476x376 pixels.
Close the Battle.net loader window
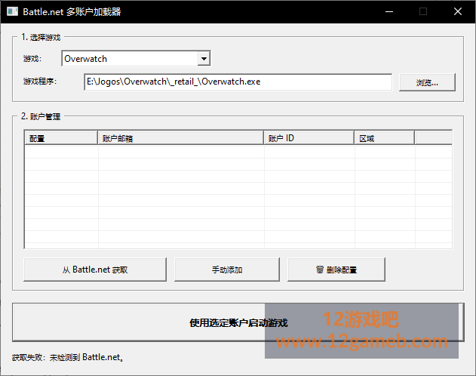pyautogui.click(x=458, y=12)
